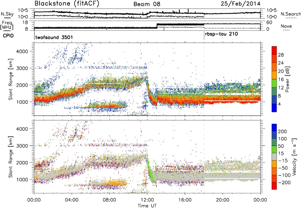301x208 pixels.
Task: Click the '2000' tick on the power panel
Action: click(x=22, y=85)
